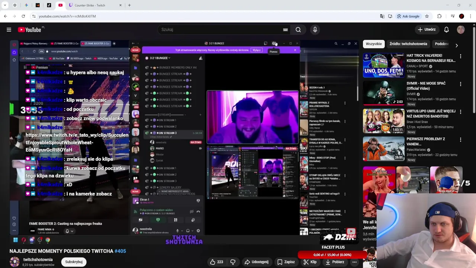Open media controls icon in Chrome toolbar
The width and height of the screenshot is (476, 268).
click(x=453, y=16)
